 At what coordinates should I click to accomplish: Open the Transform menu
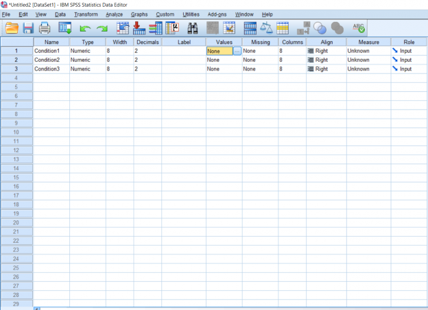tap(86, 14)
